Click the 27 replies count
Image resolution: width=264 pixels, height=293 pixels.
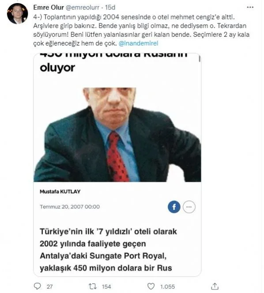click(49, 286)
